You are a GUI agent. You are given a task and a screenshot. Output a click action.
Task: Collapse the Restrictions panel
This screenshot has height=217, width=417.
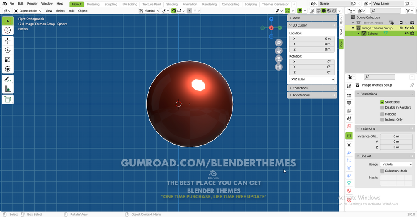coord(385,94)
